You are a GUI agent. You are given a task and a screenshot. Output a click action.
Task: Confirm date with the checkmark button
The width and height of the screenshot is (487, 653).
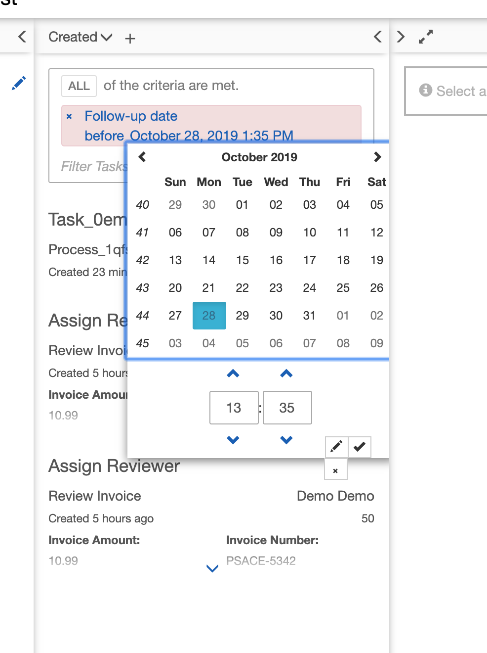click(360, 447)
